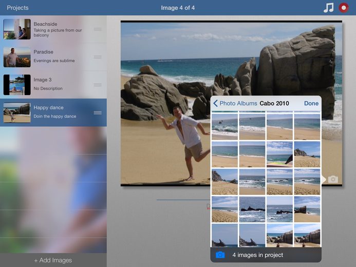
Task: Grab reorder handle for Image 3 row
Action: click(x=98, y=85)
